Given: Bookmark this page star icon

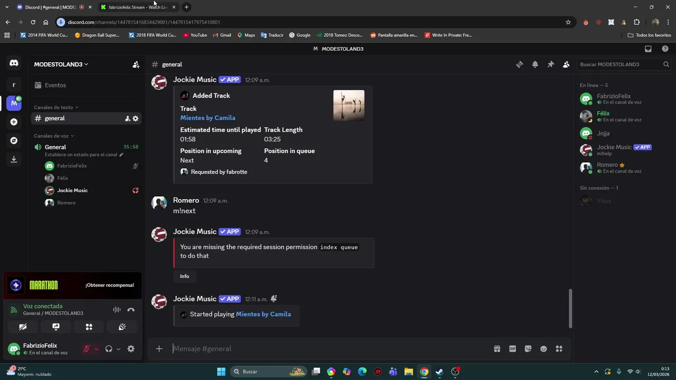Looking at the screenshot, I should point(568,22).
